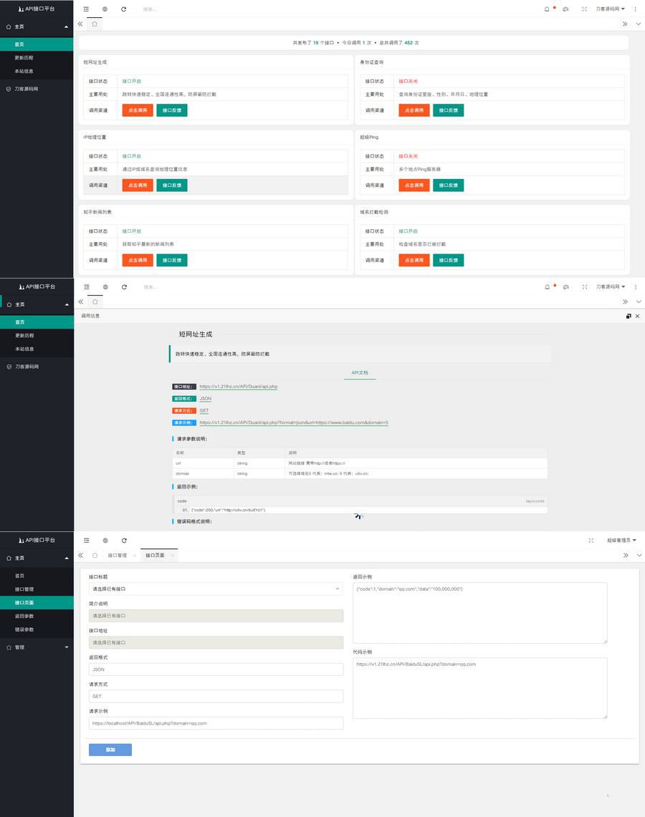The image size is (645, 817).
Task: Click the icon beside 管理 in the sidebar
Action: pyautogui.click(x=9, y=647)
